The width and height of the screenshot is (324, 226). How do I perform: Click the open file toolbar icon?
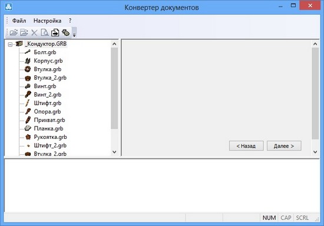(14, 32)
